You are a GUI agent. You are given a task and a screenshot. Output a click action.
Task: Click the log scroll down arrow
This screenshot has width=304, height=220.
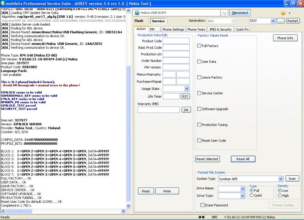tap(128, 206)
